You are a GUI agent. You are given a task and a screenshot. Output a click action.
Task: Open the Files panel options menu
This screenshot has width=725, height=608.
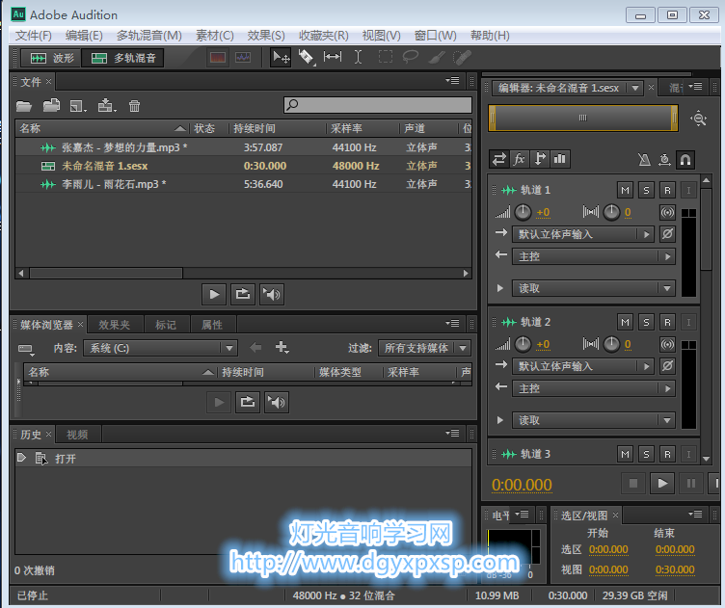[453, 81]
